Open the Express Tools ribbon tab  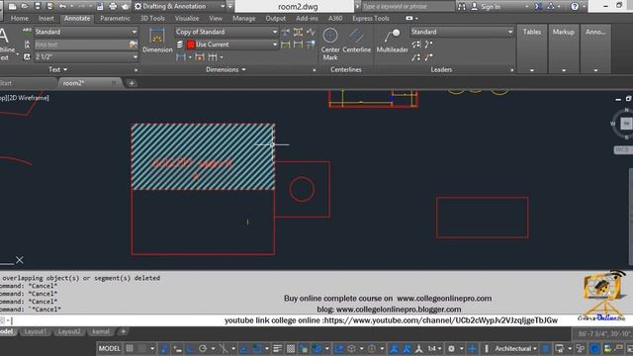coord(371,18)
